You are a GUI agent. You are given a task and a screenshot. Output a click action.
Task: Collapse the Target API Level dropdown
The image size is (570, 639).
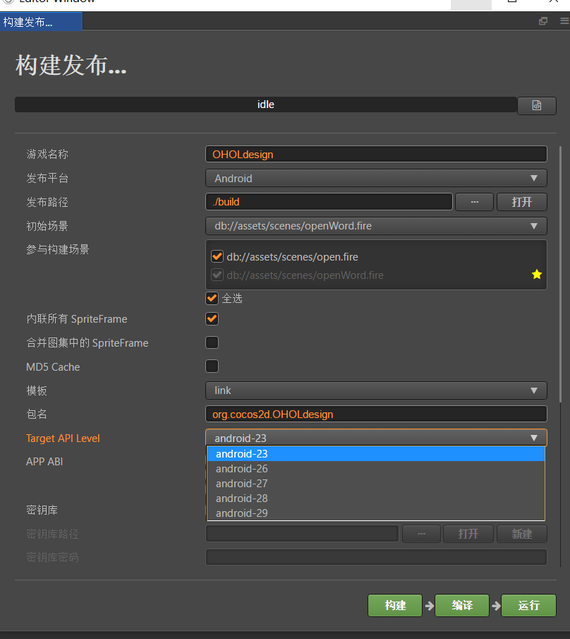coord(376,438)
